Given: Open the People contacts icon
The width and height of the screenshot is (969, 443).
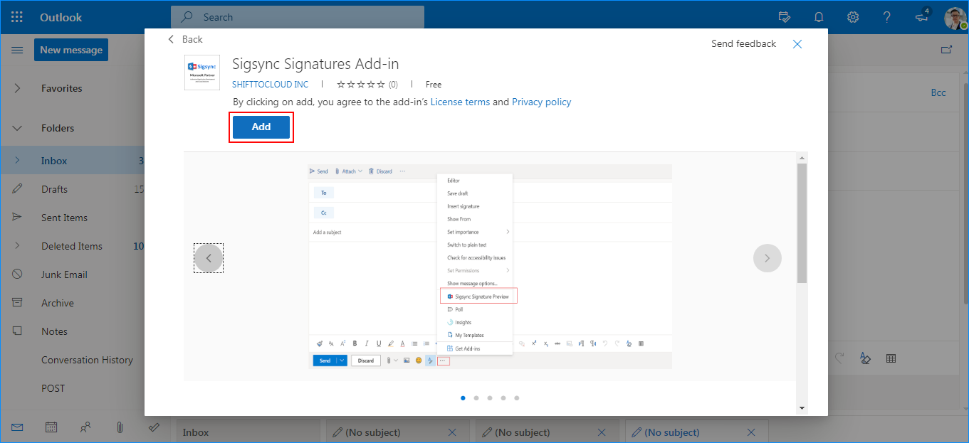Looking at the screenshot, I should pyautogui.click(x=85, y=427).
